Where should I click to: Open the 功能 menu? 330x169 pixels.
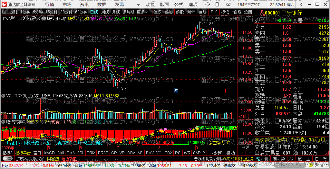tap(151, 4)
